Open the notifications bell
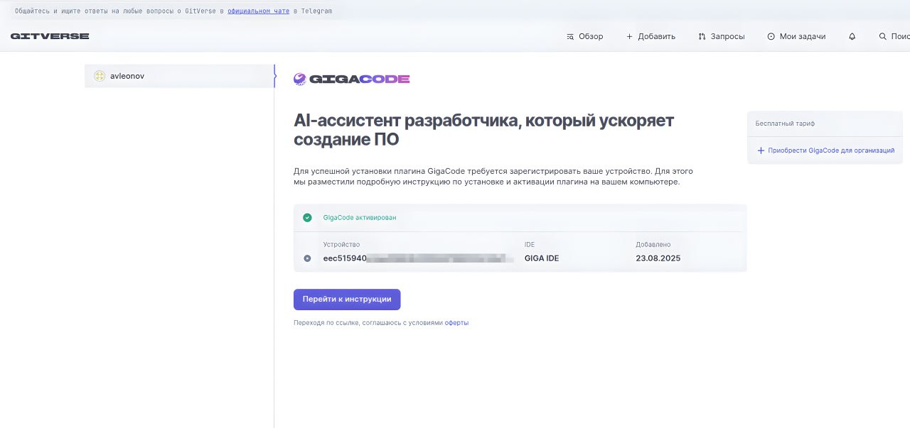The height and width of the screenshot is (428, 910). point(852,36)
